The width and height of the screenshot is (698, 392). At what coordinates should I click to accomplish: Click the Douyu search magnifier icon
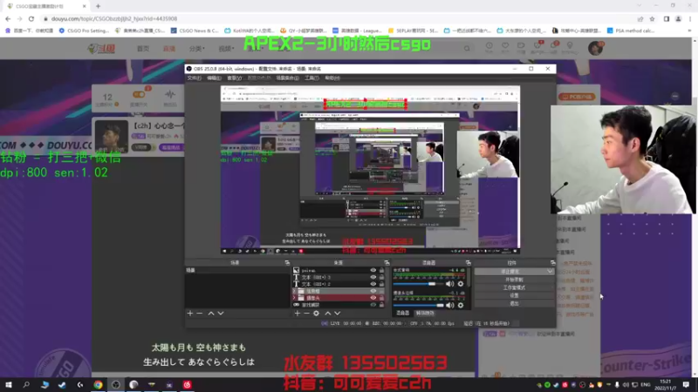(467, 49)
